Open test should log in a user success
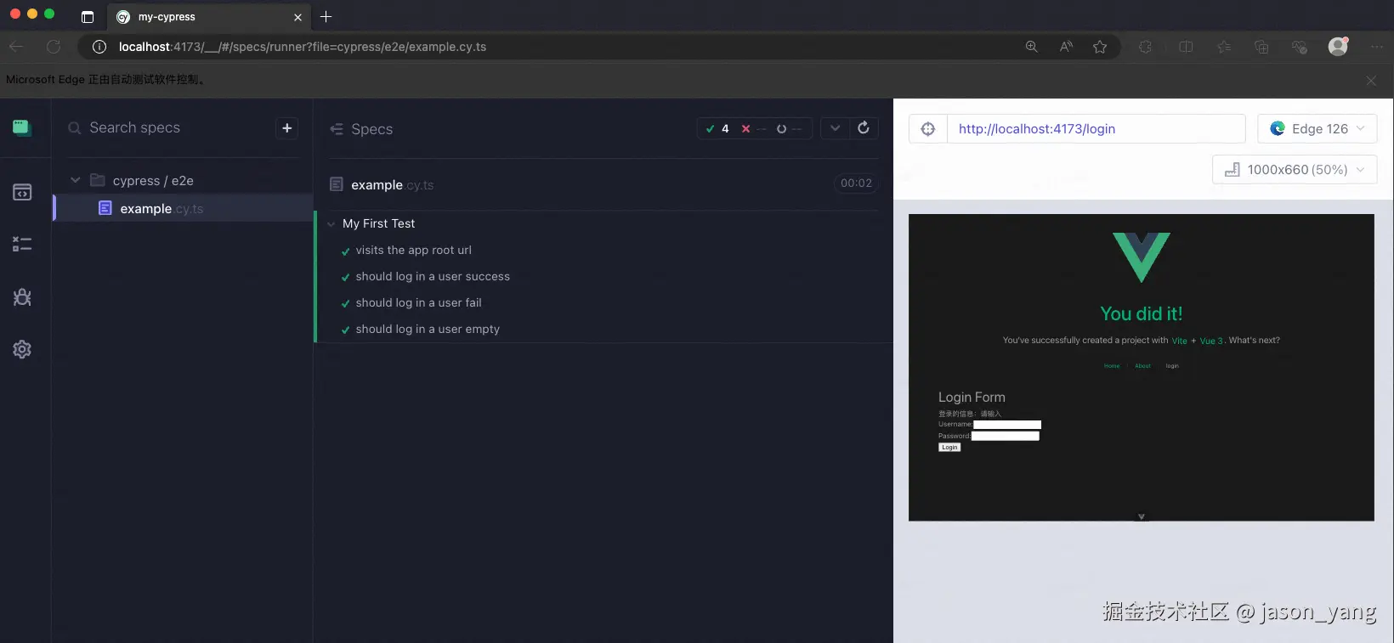This screenshot has height=643, width=1394. click(x=433, y=276)
